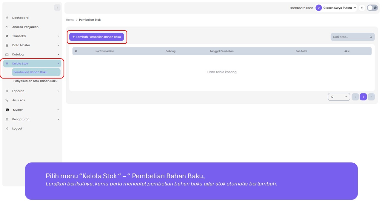The image size is (382, 215).
Task: Click the Analisa Penjualan chart icon
Action: (x=7, y=27)
